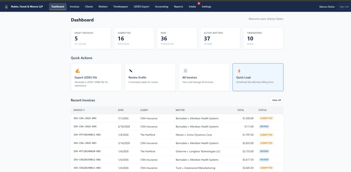Open the Export LEDES File quick action
Viewport: 351px width, 172px height.
(x=96, y=77)
